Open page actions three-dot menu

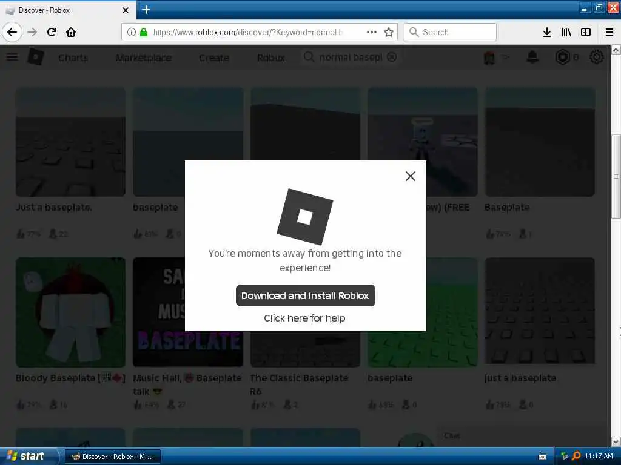(372, 32)
